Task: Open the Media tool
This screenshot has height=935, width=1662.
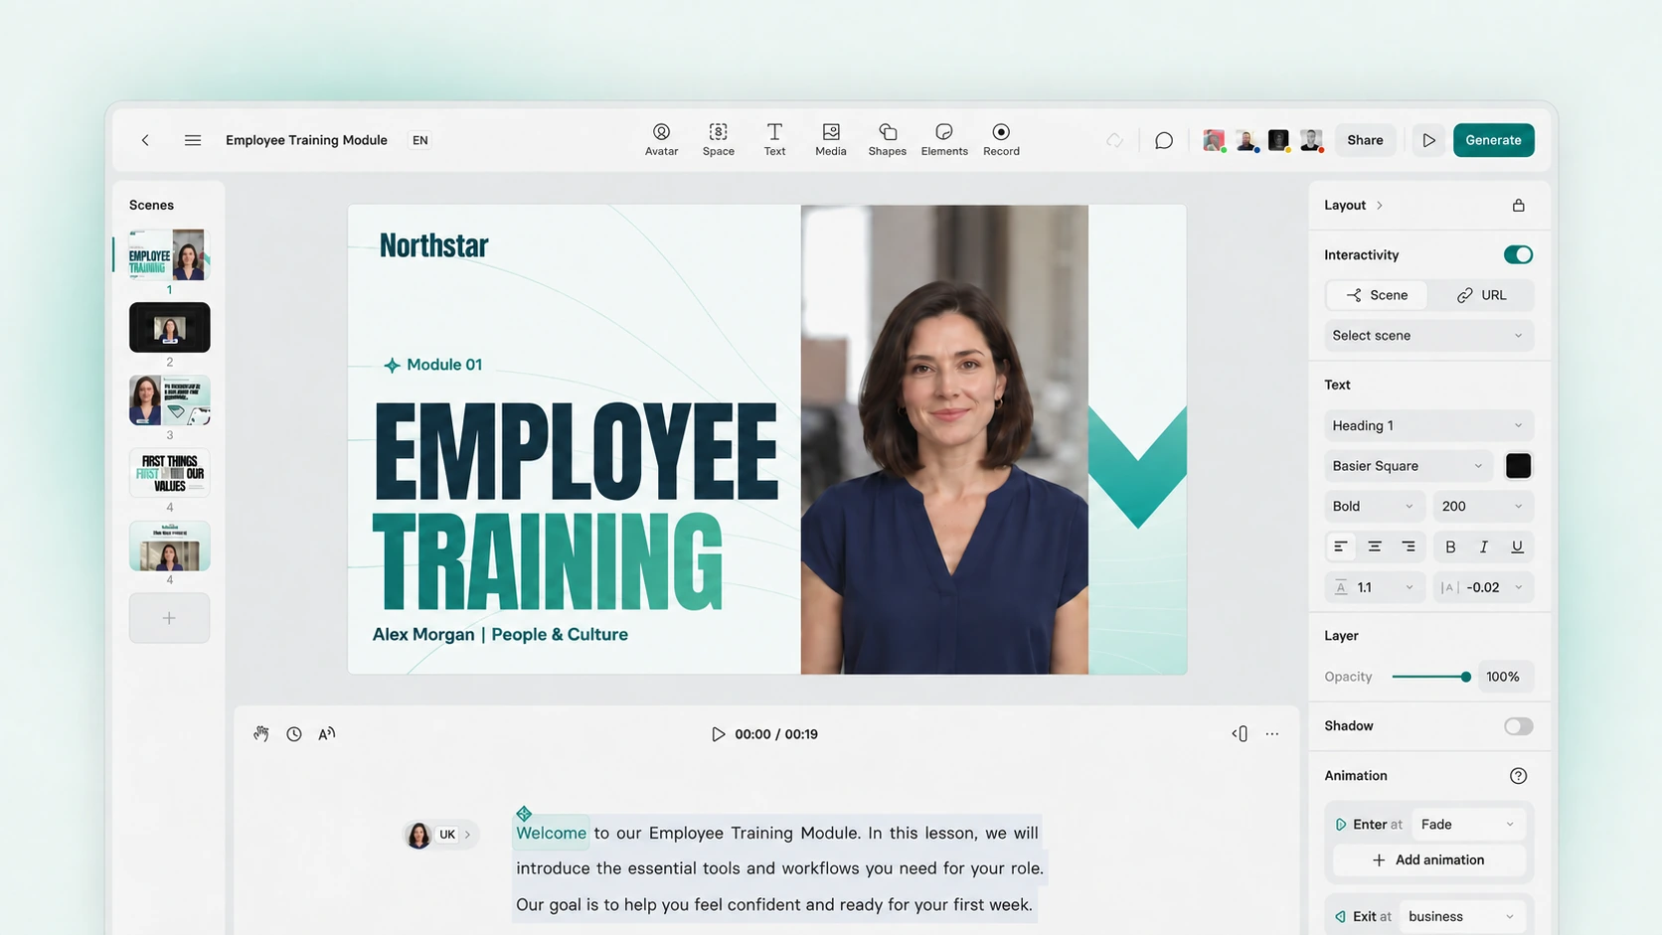Action: click(831, 139)
